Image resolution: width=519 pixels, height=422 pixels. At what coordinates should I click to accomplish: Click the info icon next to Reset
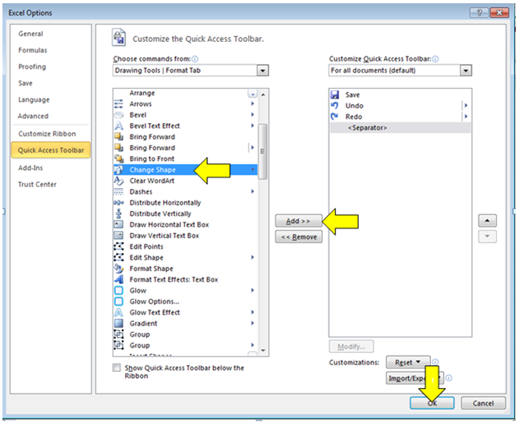pyautogui.click(x=435, y=362)
